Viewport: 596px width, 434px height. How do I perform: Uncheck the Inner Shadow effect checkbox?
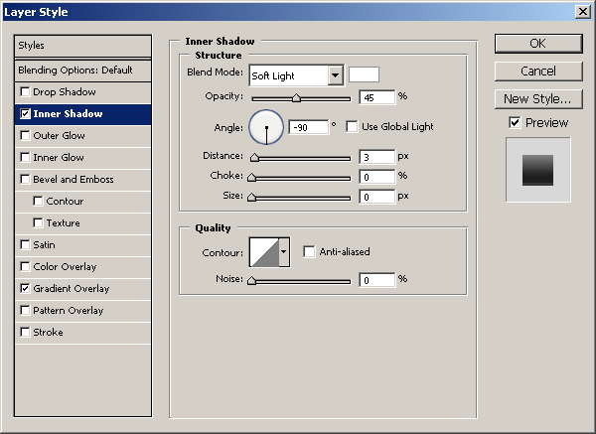[25, 113]
